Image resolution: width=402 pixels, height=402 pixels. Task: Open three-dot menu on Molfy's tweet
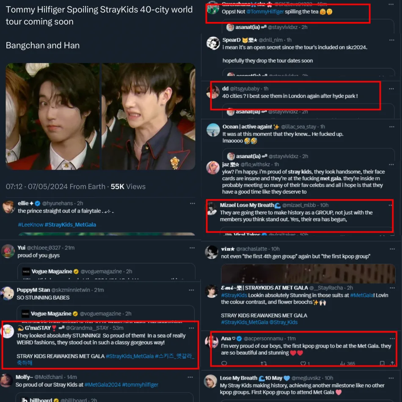click(190, 377)
